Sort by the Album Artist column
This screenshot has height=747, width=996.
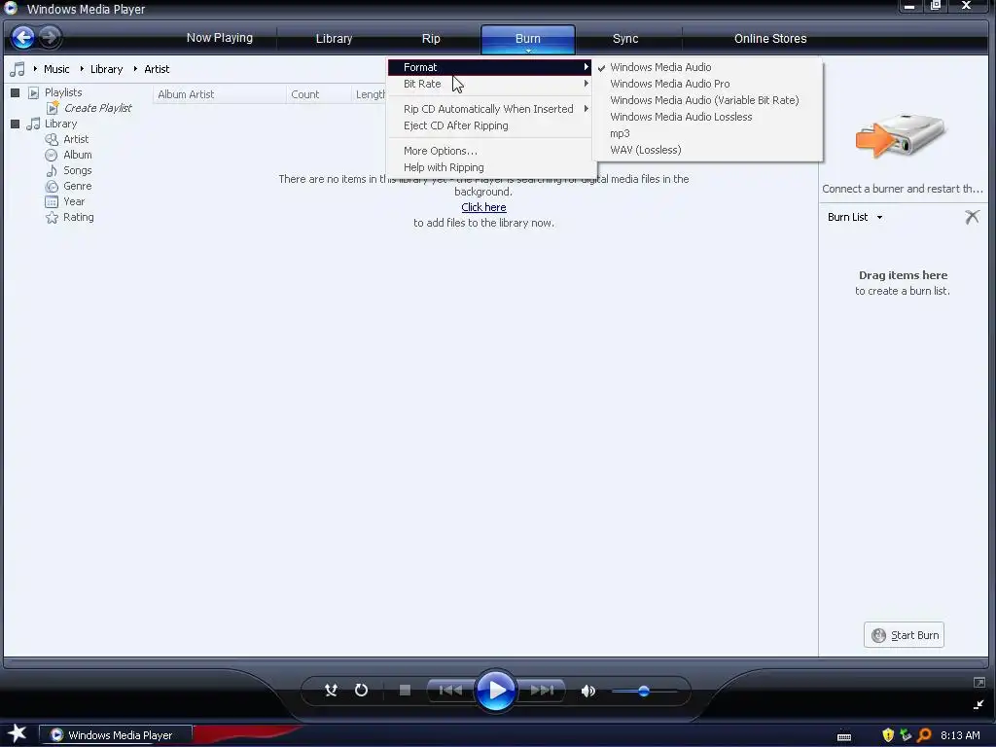(219, 94)
